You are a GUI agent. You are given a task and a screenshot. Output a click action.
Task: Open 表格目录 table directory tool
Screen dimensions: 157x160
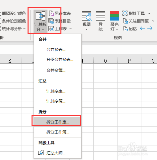[x=60, y=21]
